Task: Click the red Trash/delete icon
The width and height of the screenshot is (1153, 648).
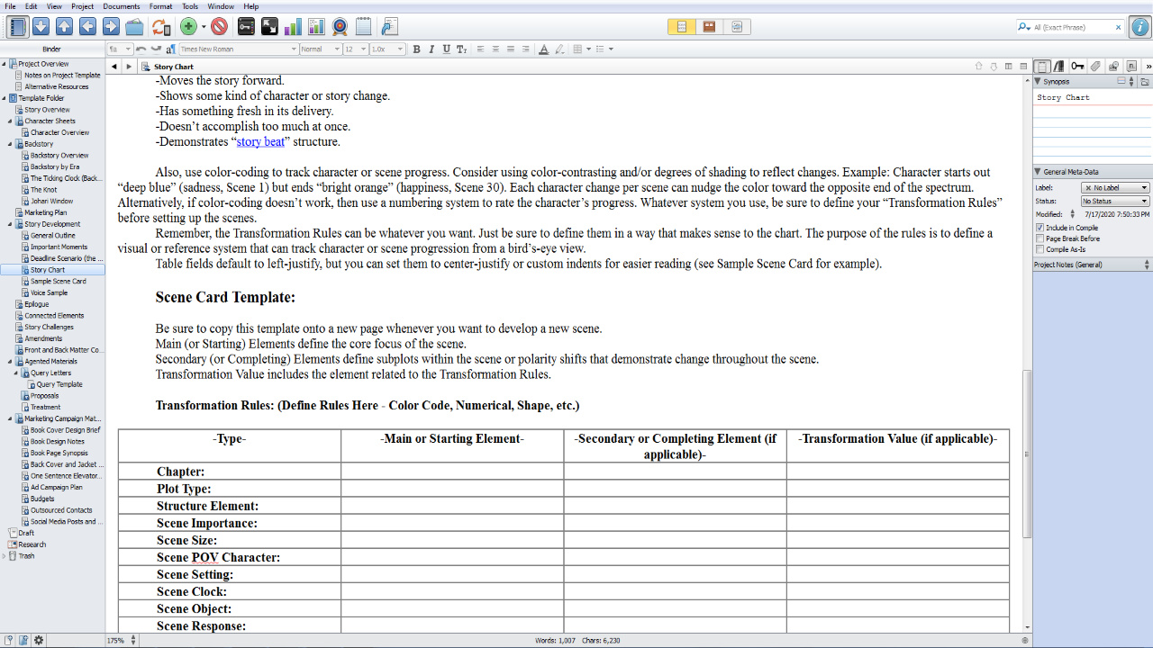Action: [x=220, y=27]
